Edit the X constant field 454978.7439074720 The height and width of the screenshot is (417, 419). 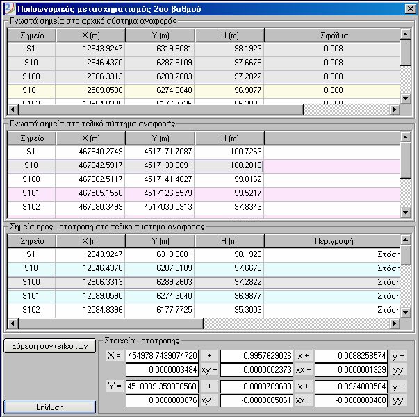tap(162, 356)
